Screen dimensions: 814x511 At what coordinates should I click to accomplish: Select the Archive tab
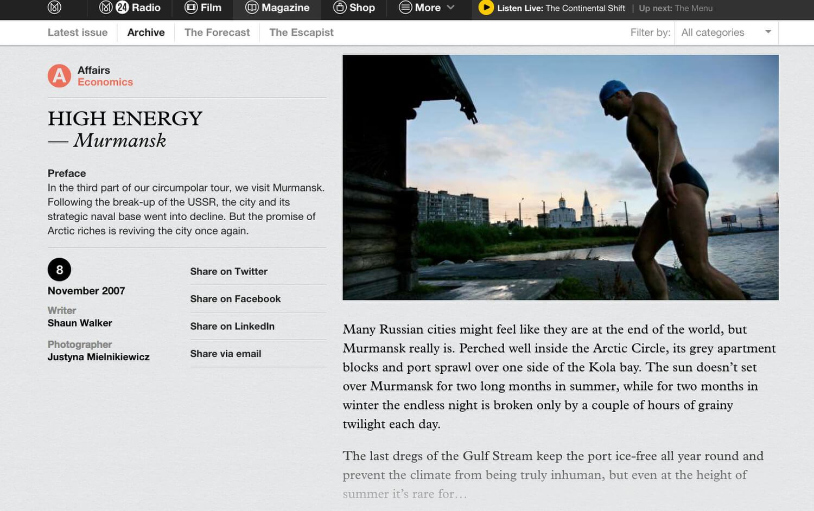pos(146,33)
